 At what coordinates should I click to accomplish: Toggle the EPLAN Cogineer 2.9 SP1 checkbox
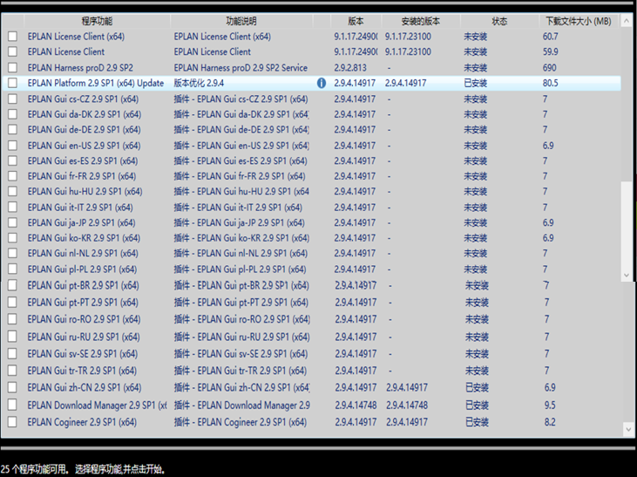pyautogui.click(x=12, y=422)
